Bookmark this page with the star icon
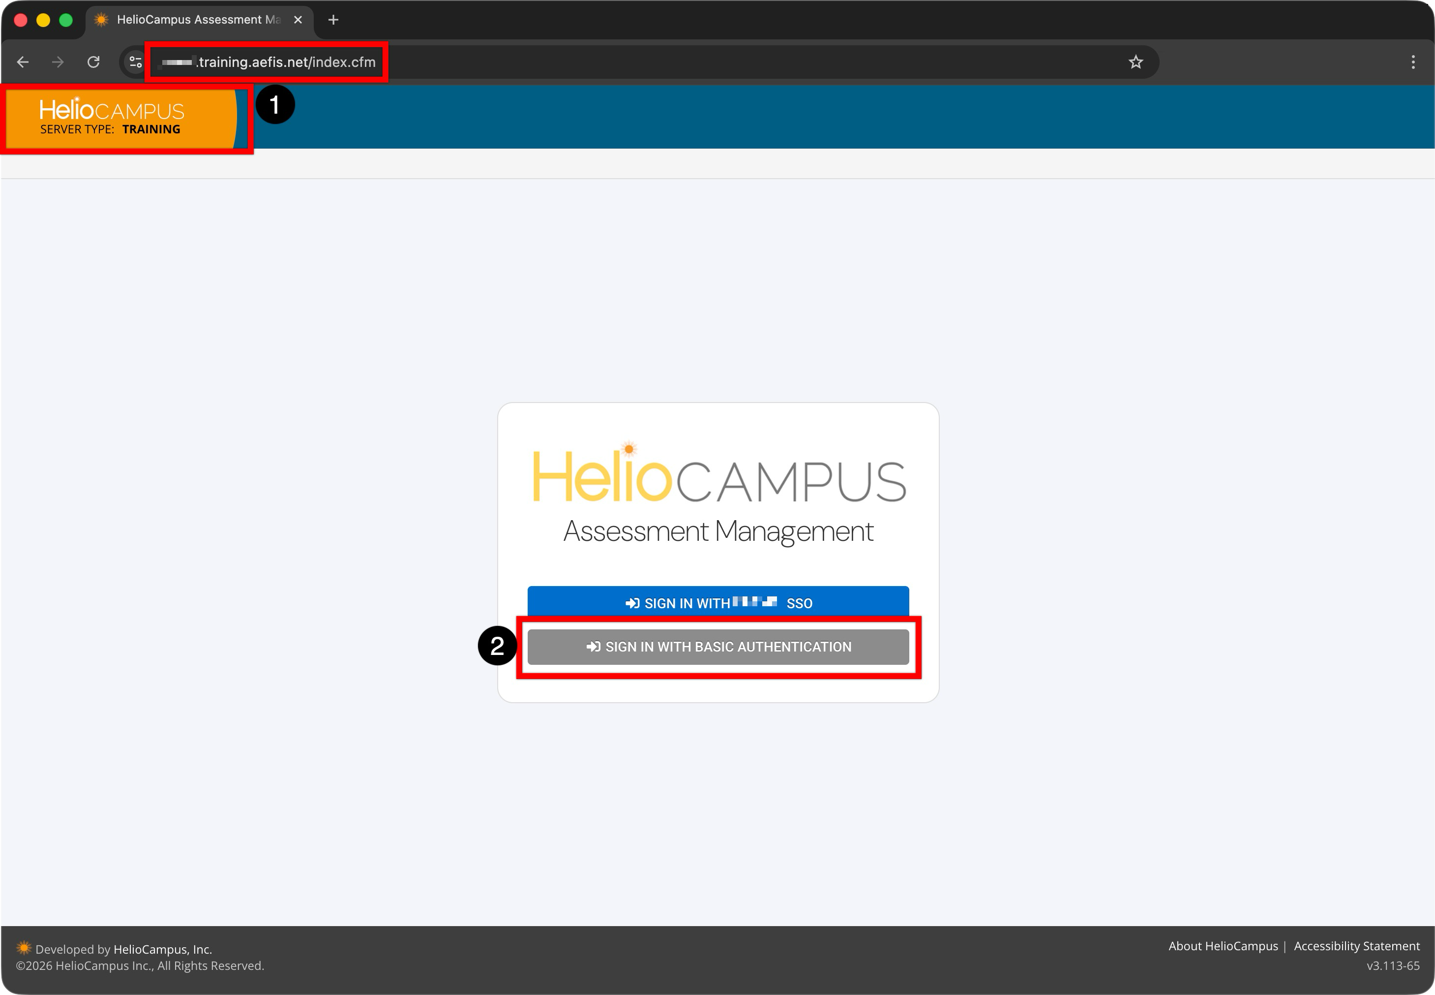 point(1136,62)
